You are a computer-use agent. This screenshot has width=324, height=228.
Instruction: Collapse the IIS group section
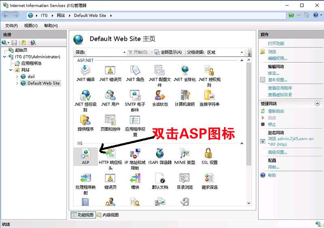242,143
